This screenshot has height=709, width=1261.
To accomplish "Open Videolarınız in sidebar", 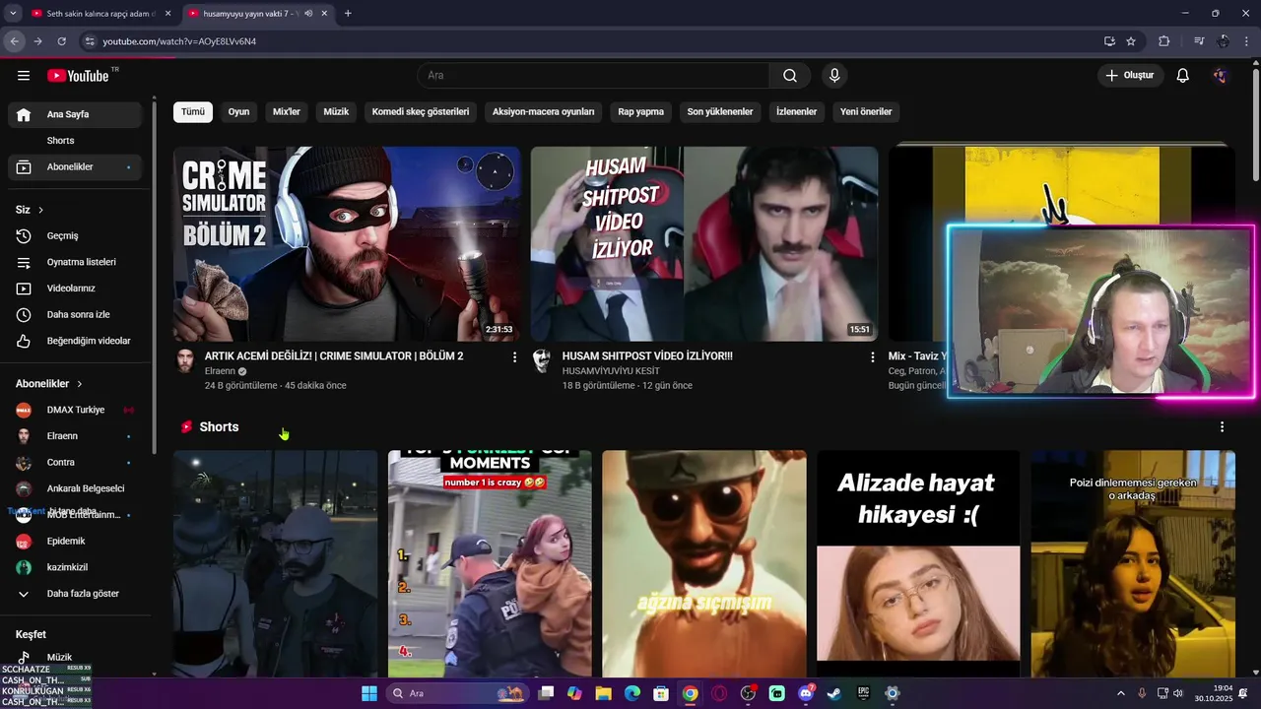I will (x=75, y=289).
